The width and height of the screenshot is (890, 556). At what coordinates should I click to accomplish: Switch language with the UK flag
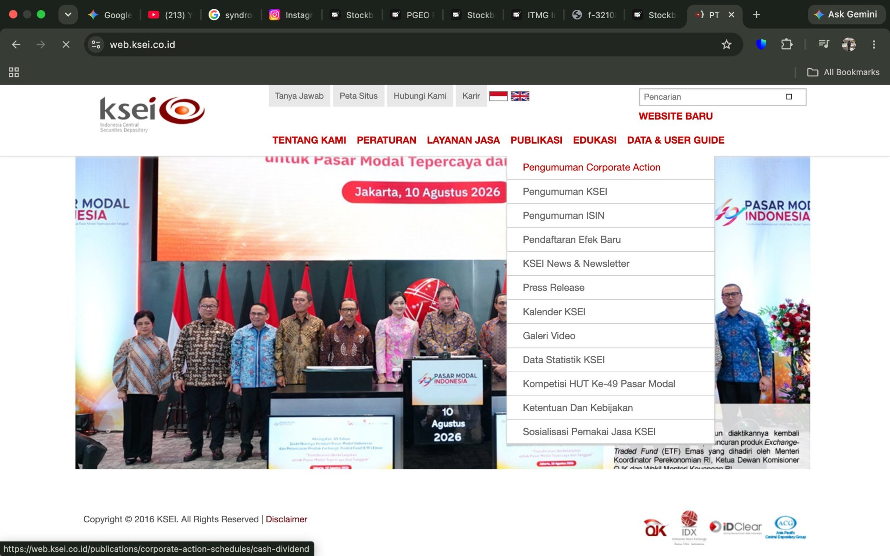pyautogui.click(x=520, y=96)
